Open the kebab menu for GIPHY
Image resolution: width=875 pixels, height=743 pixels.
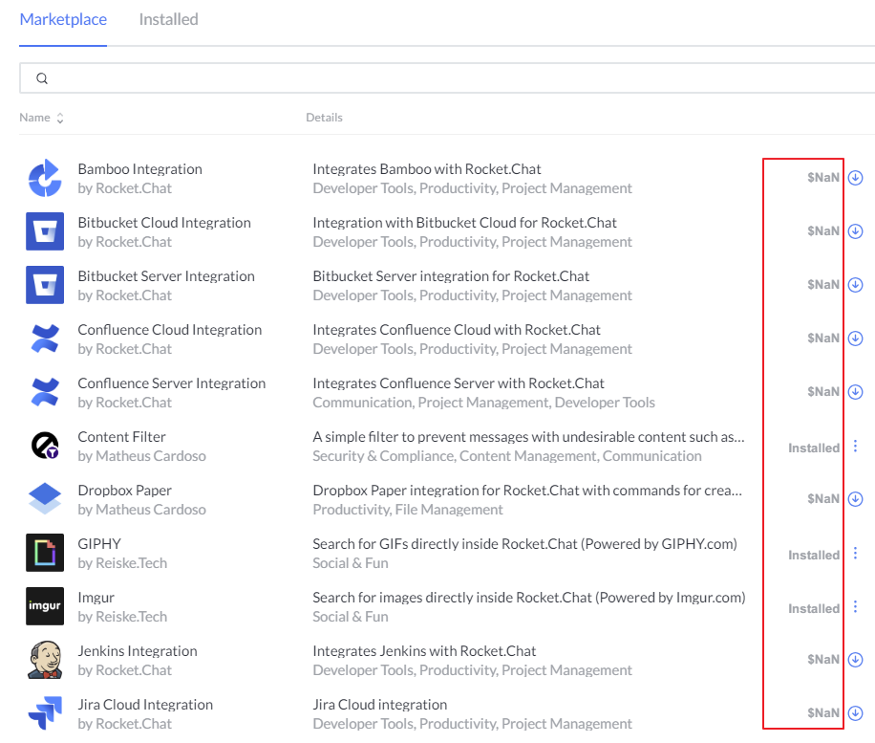click(855, 553)
